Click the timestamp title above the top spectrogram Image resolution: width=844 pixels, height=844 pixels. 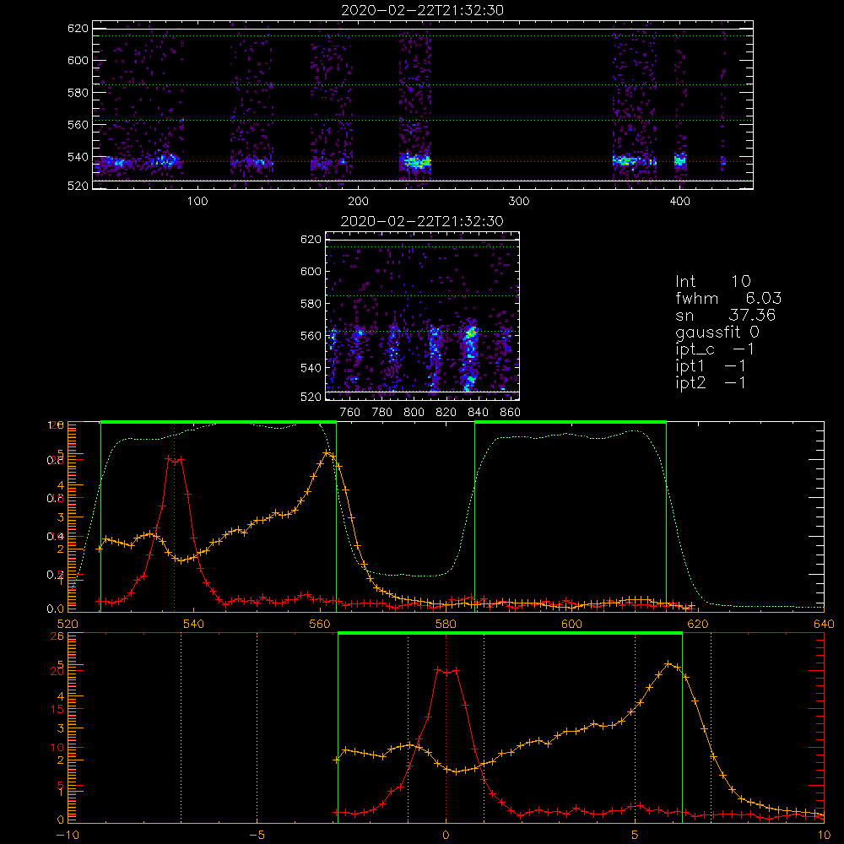click(422, 10)
